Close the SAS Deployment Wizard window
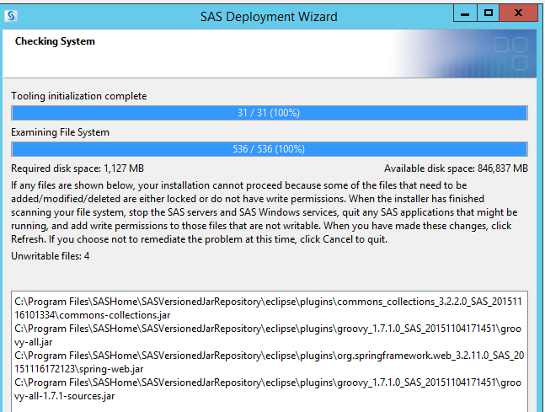 pyautogui.click(x=523, y=13)
